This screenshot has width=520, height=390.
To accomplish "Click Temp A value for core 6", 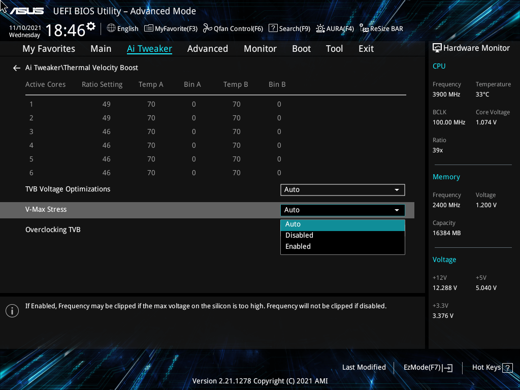I will coord(151,173).
